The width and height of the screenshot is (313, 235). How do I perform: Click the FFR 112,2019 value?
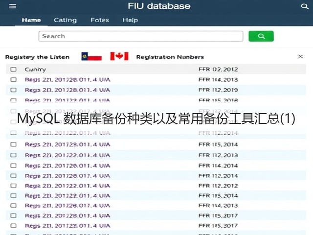(218, 90)
